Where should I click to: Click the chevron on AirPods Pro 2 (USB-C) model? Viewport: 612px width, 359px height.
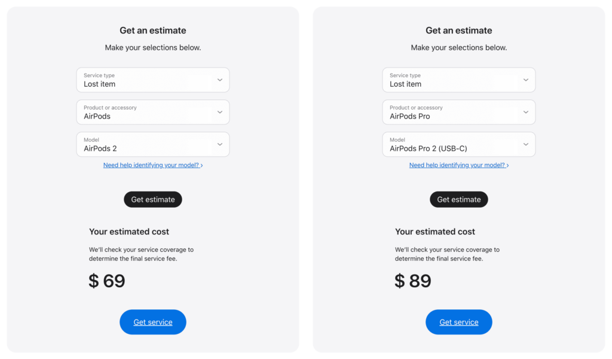(525, 145)
